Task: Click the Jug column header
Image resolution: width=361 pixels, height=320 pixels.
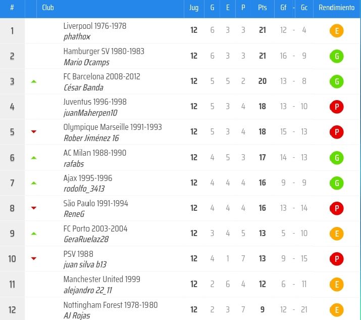Action: click(x=194, y=8)
